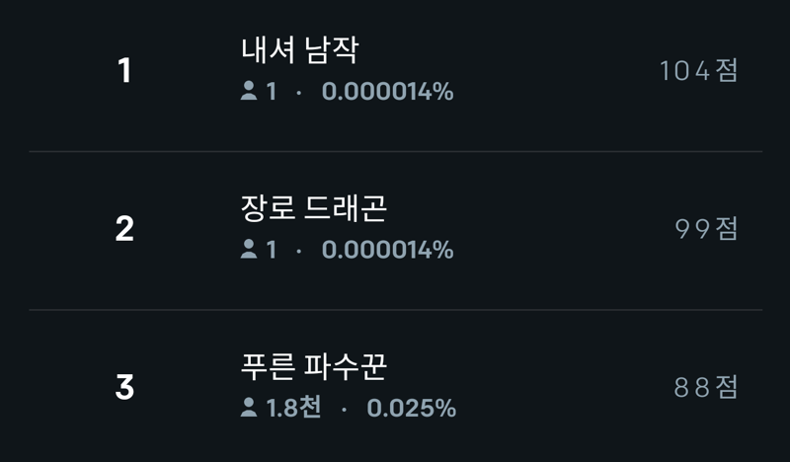Viewport: 790px width, 462px height.
Task: Select the rank number 2
Action: point(124,229)
